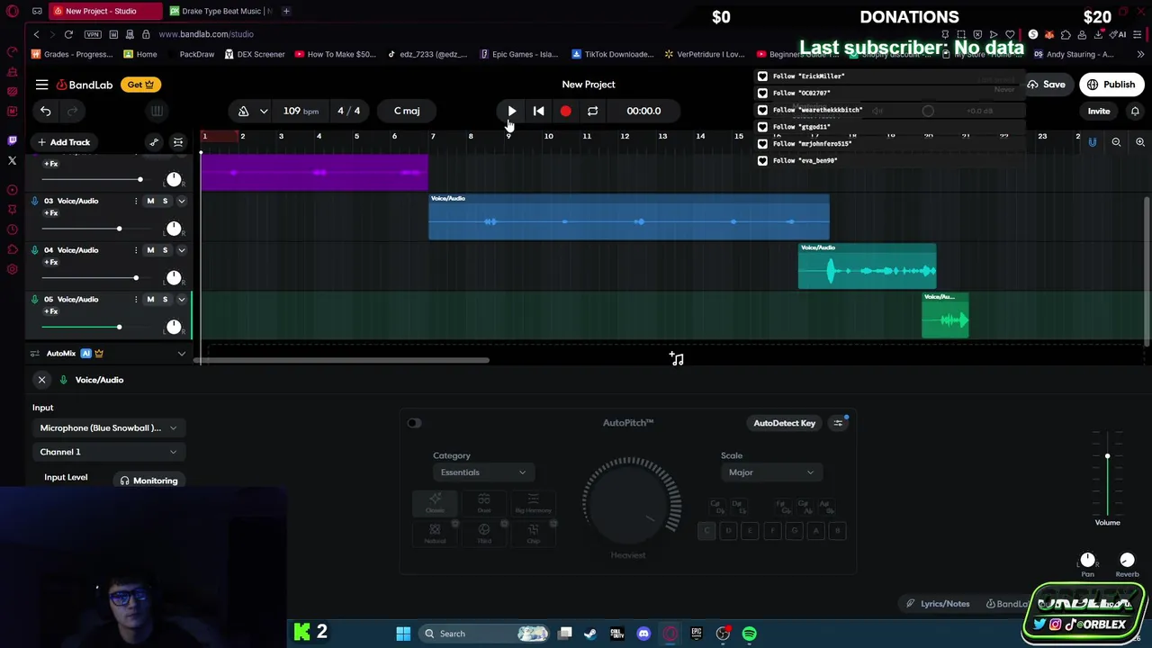The width and height of the screenshot is (1152, 648).
Task: Open the metronome settings dropdown arrow
Action: tap(264, 111)
